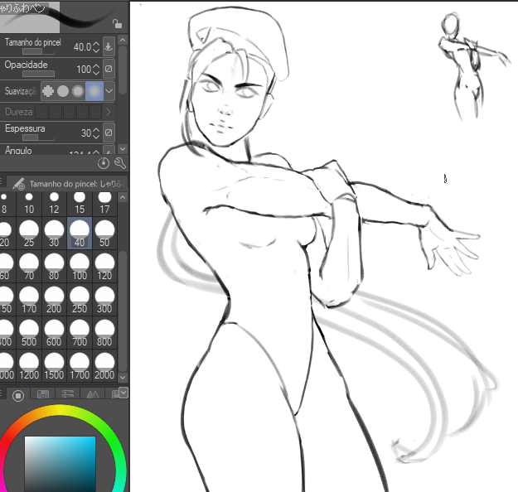This screenshot has height=492, width=518.
Task: Switch to the approximate color tab
Action: coord(93,394)
